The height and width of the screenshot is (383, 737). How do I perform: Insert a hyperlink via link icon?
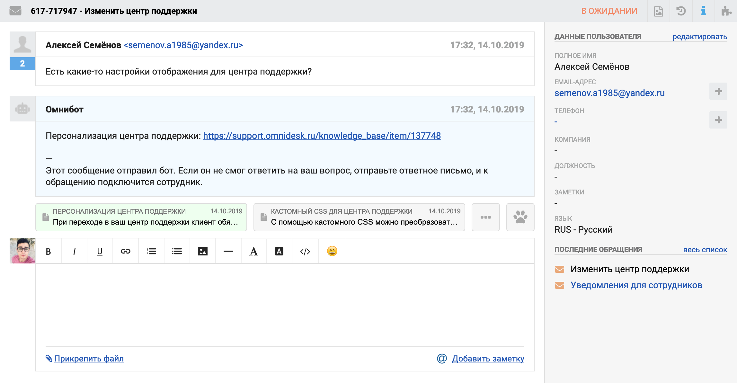pyautogui.click(x=126, y=251)
